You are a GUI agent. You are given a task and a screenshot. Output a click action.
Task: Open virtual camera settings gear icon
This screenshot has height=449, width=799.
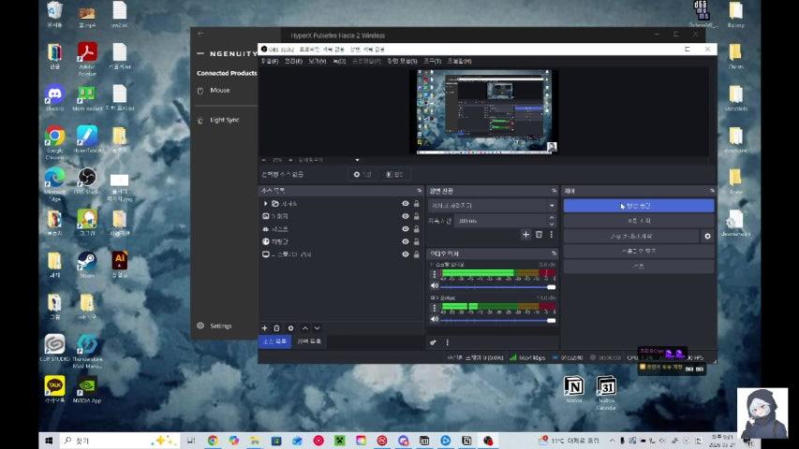click(707, 237)
